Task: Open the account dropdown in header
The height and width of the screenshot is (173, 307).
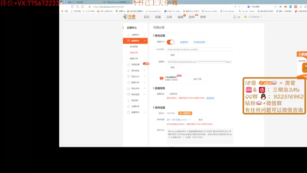Action: click(254, 17)
